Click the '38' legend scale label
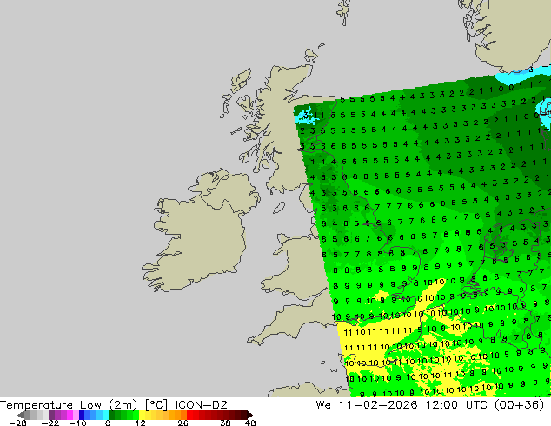551x426 pixels. [x=225, y=423]
